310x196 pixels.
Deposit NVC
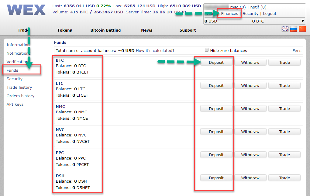tap(216, 132)
